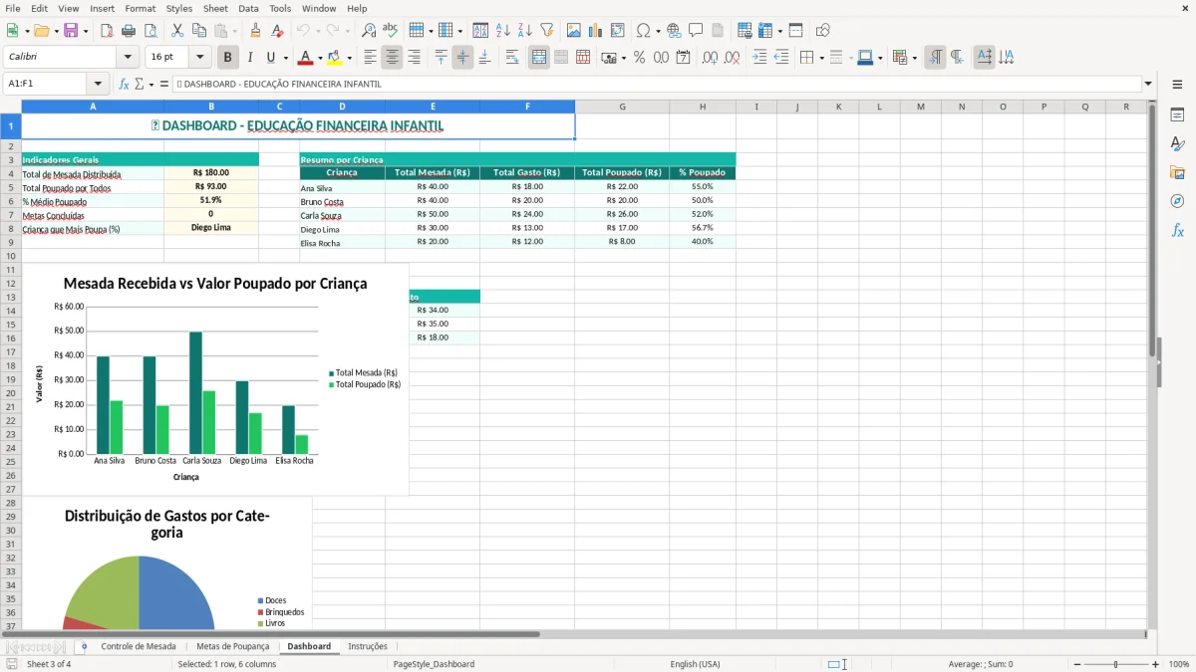Open Font Name dropdown arrow

(x=127, y=58)
